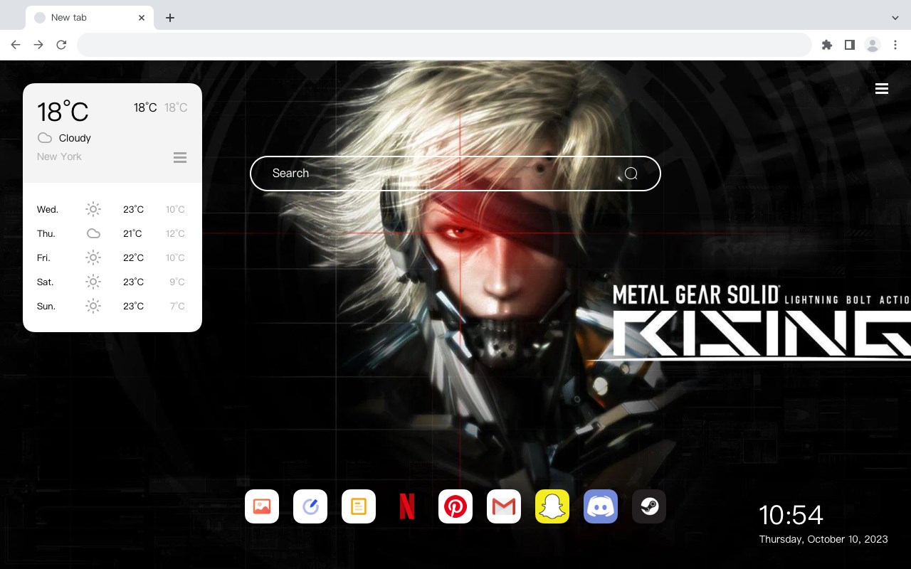Open the blue to-do checkmark shortcut
Image resolution: width=911 pixels, height=569 pixels.
[x=310, y=506]
